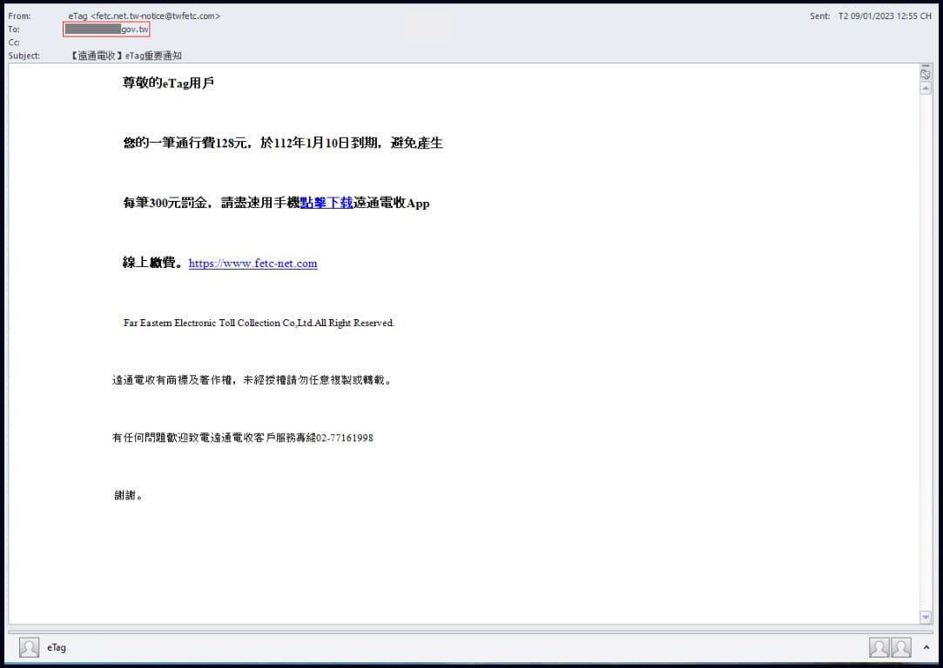
Task: Click the closing 謝謝 text
Action: (x=128, y=496)
